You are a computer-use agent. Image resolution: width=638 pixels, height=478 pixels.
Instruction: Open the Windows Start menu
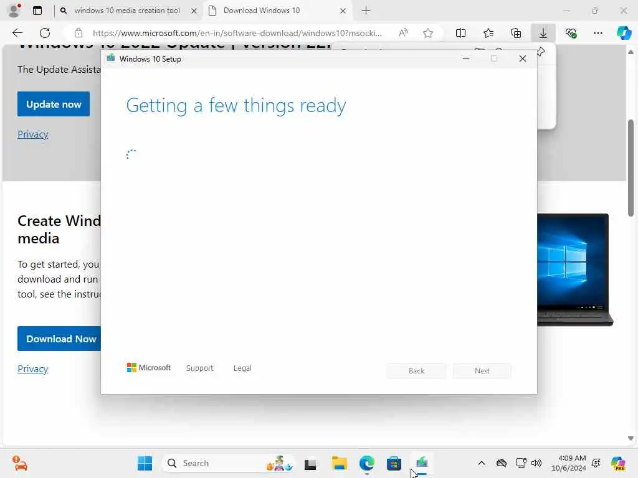click(145, 463)
